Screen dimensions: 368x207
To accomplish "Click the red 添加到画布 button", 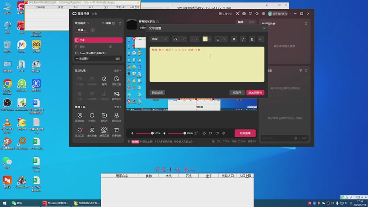I will point(255,93).
